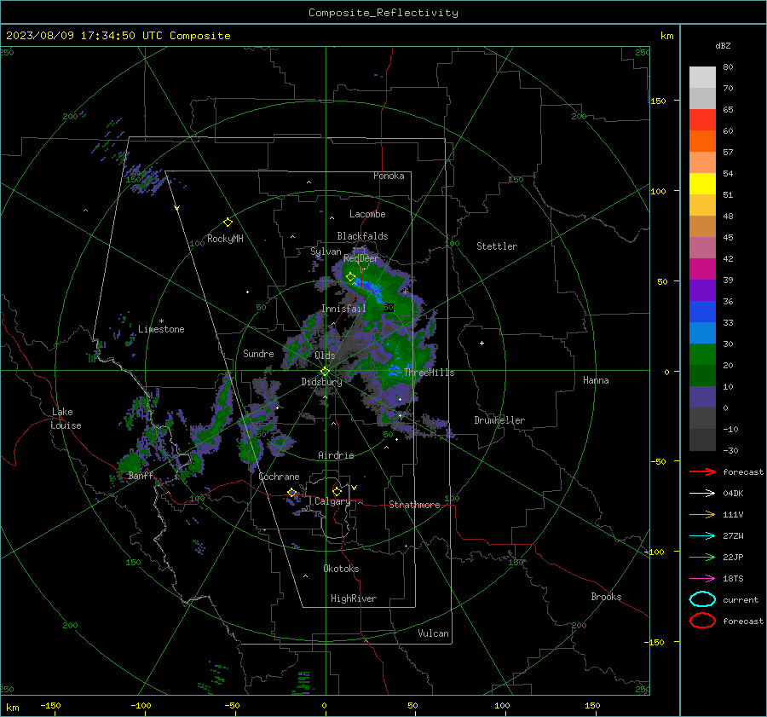Viewport: 767px width, 717px height.
Task: Click the blue echo cell beside ThreeHills
Action: pos(395,370)
